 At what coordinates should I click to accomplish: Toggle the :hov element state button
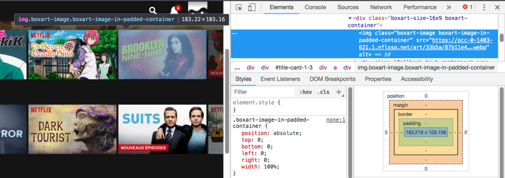coord(305,92)
